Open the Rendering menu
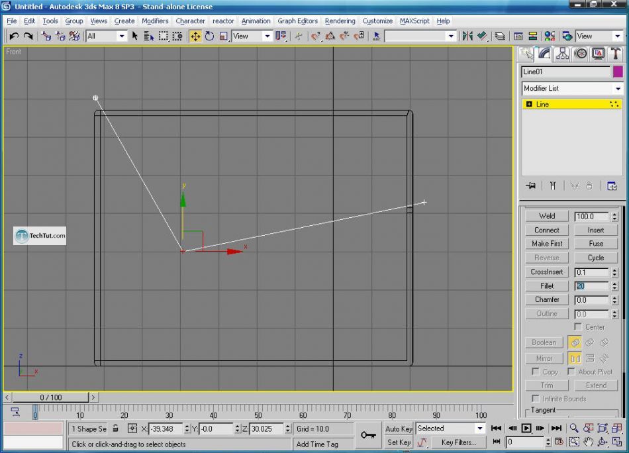Screen dimensions: 629x453 (x=340, y=21)
